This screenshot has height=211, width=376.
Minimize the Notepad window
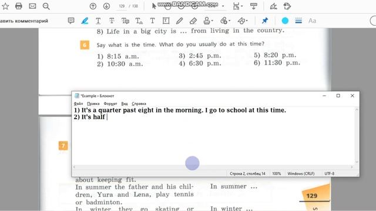coord(324,96)
